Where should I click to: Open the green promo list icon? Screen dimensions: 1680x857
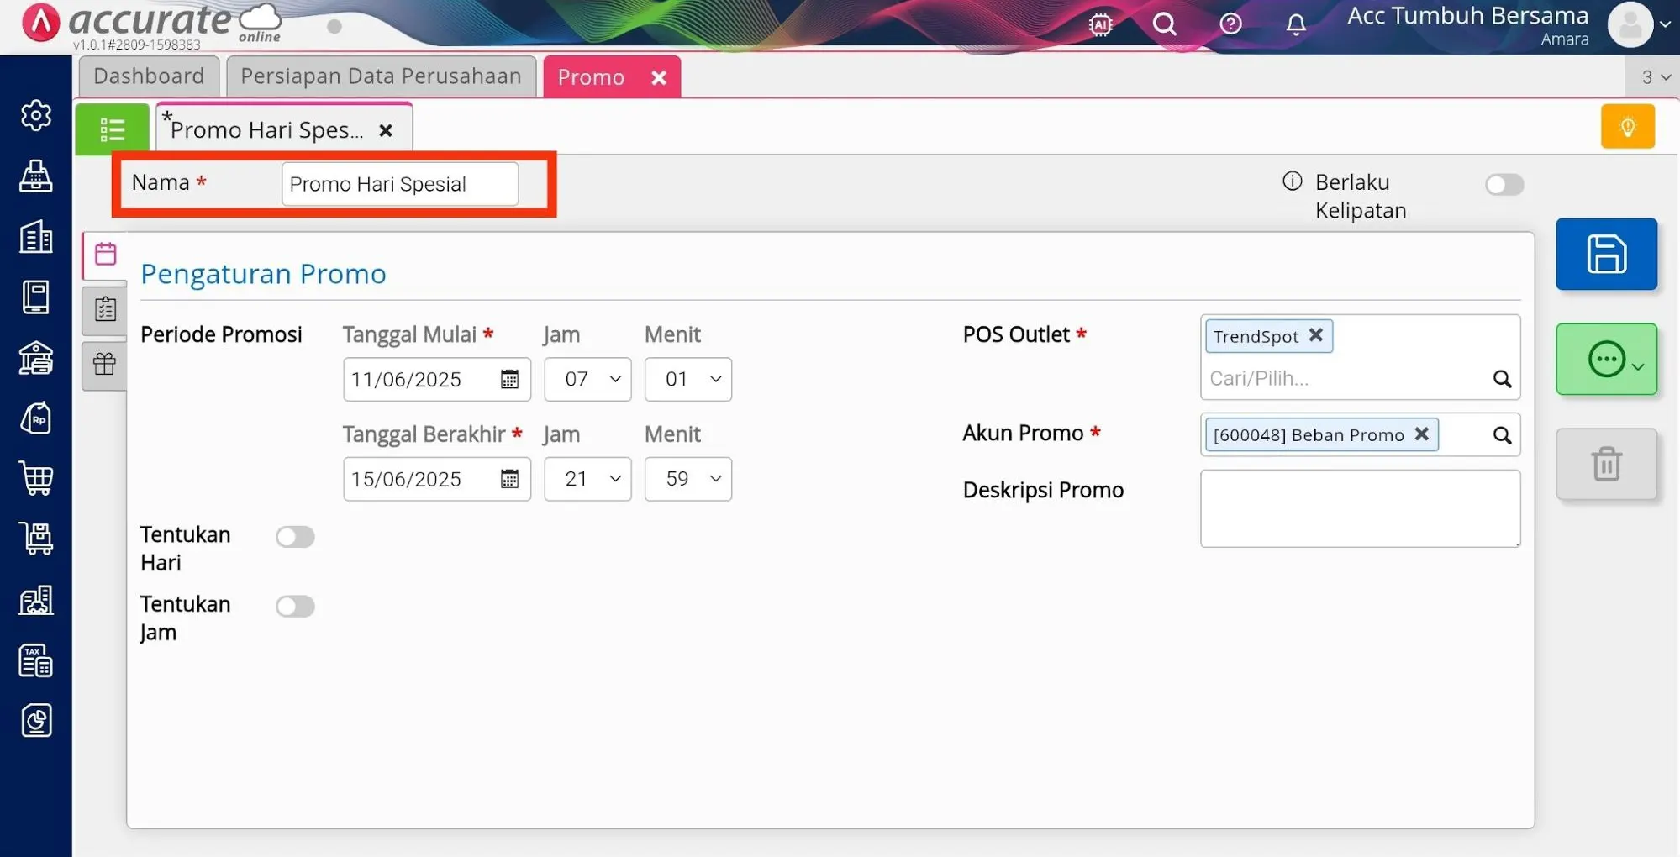tap(112, 129)
